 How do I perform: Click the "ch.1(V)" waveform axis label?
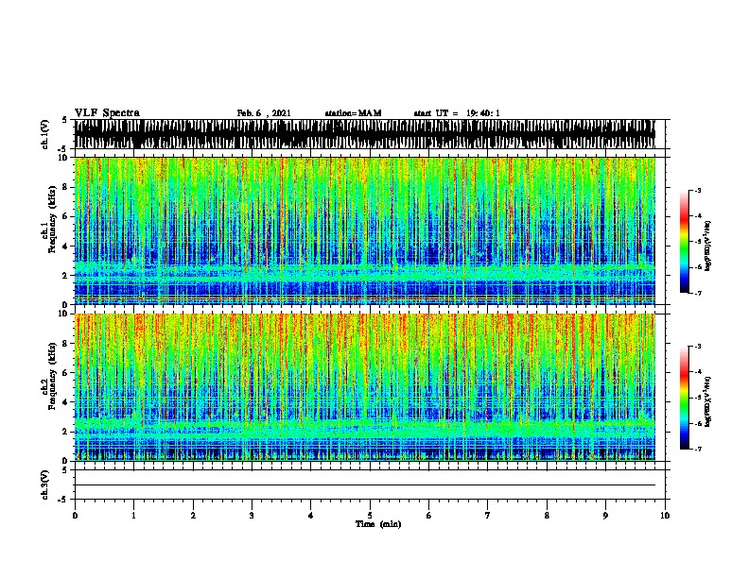coord(45,134)
